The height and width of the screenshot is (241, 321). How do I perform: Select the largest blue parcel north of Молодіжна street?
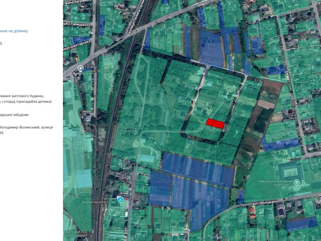pyautogui.click(x=197, y=169)
